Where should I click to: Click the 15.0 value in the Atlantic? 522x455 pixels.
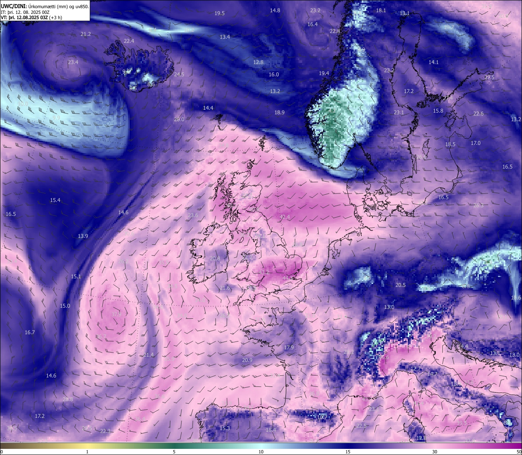point(65,306)
